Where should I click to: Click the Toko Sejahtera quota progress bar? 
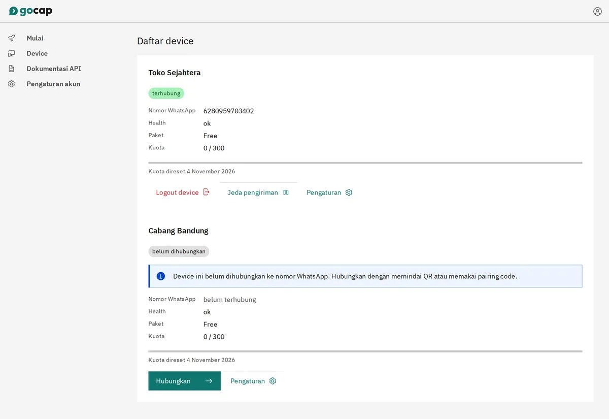pyautogui.click(x=365, y=163)
